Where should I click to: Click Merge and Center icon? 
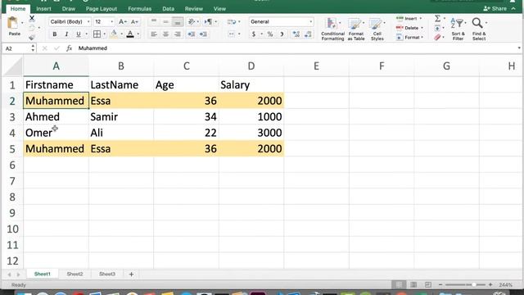coord(231,34)
